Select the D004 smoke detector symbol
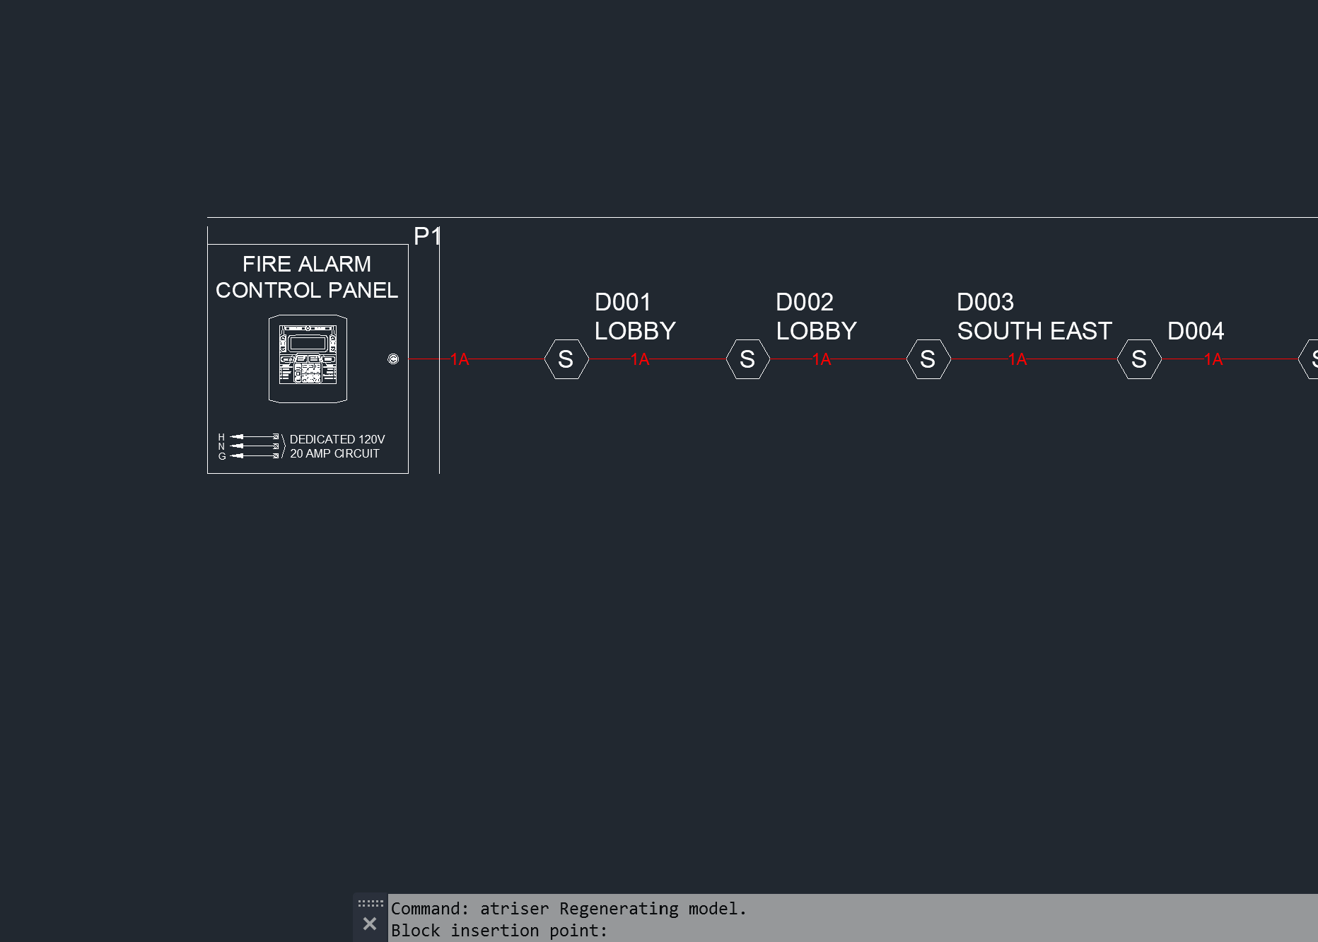1318x942 pixels. (1139, 359)
